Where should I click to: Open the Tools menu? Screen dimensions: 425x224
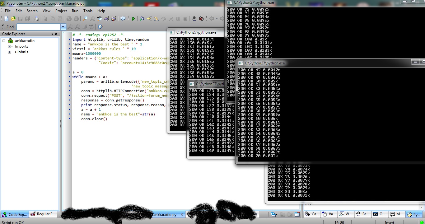[x=88, y=11]
